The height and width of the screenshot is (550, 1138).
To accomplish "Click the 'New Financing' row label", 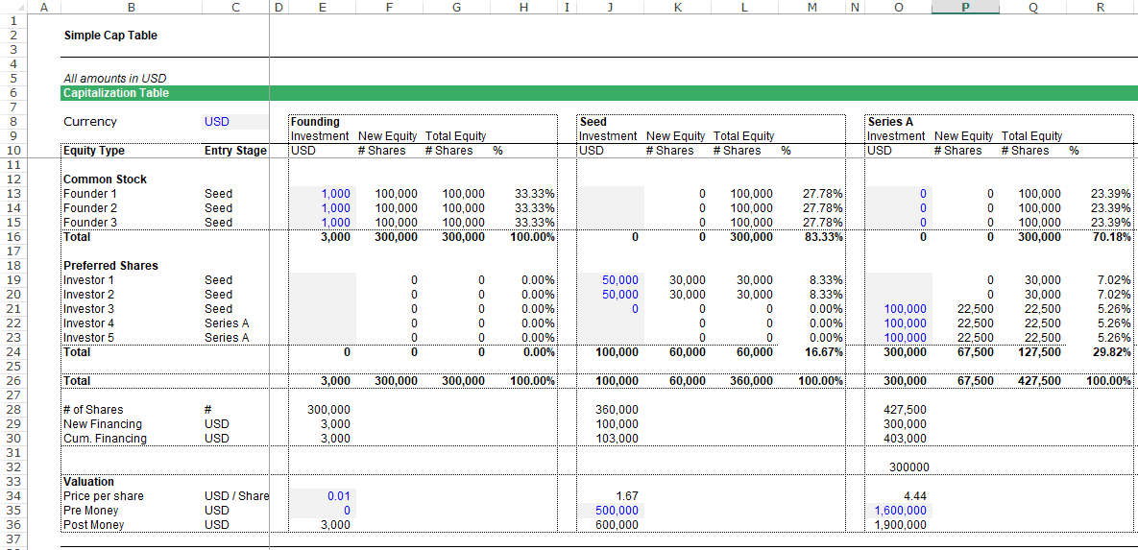I will click(103, 423).
